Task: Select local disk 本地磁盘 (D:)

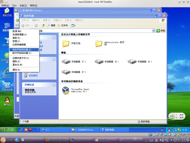Action: point(107,62)
